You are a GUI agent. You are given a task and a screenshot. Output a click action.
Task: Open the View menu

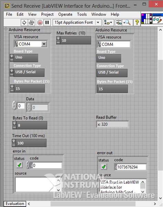pyautogui.click(x=32, y=14)
